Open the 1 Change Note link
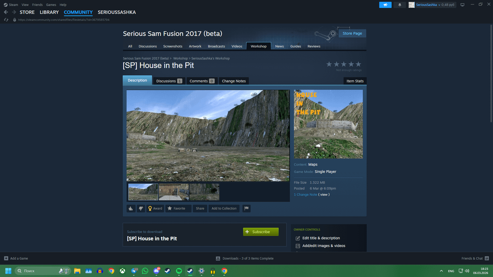Viewport: 493px width, 277px height. coord(305,194)
